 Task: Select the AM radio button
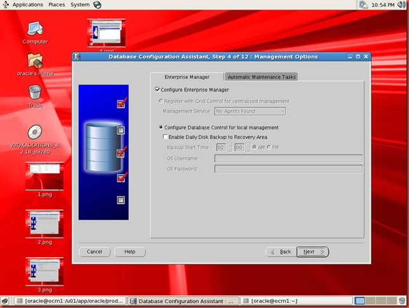255,147
